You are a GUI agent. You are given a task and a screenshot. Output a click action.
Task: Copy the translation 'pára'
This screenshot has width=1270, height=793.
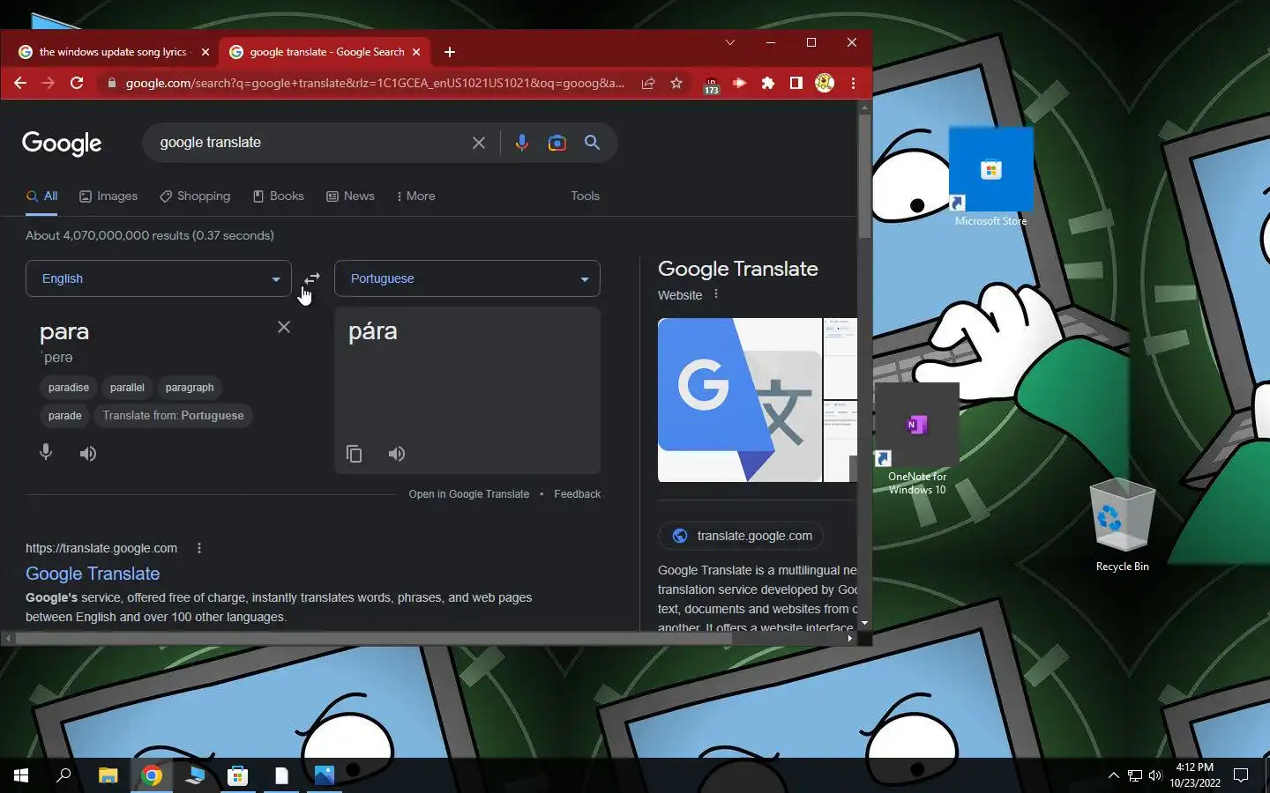click(355, 454)
